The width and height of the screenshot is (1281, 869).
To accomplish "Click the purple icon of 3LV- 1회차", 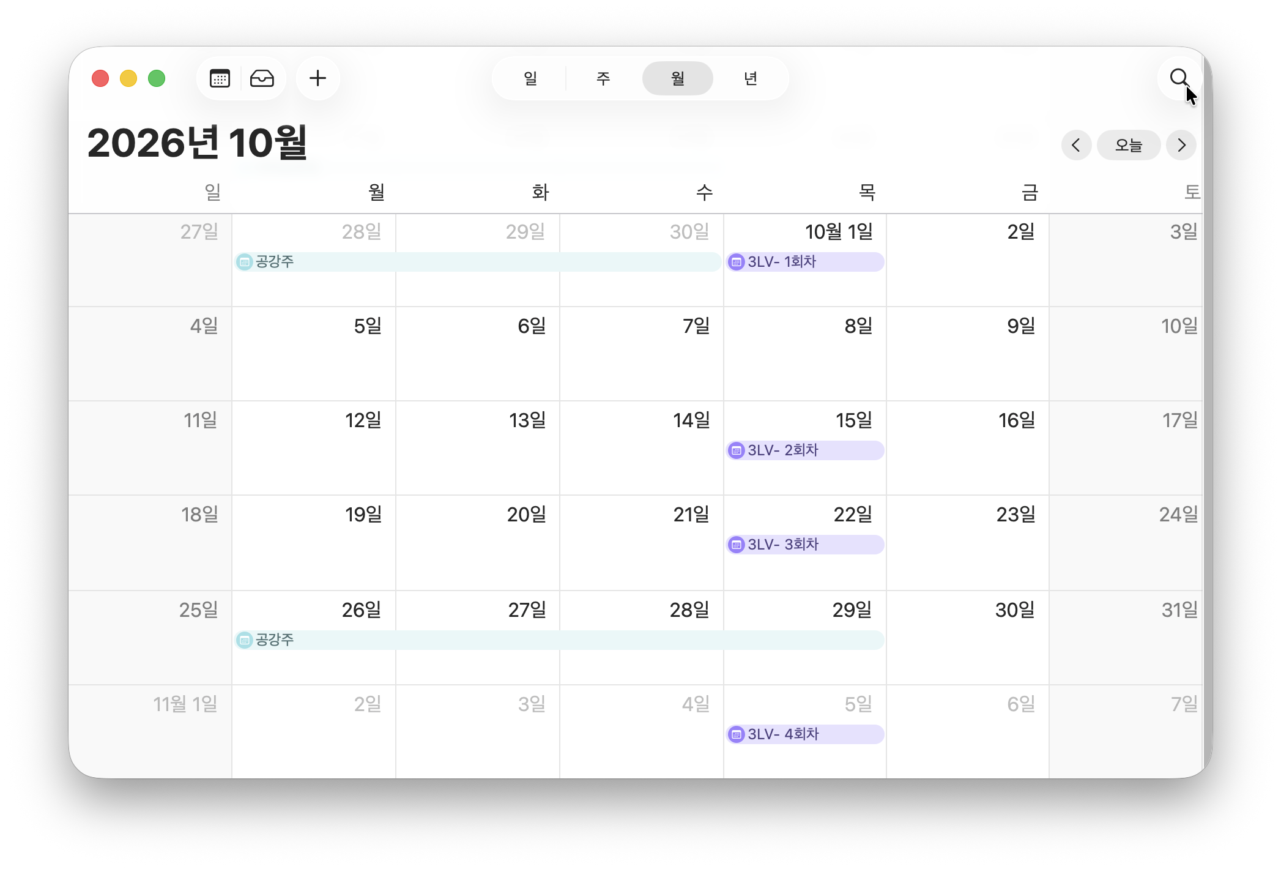I will [x=737, y=262].
